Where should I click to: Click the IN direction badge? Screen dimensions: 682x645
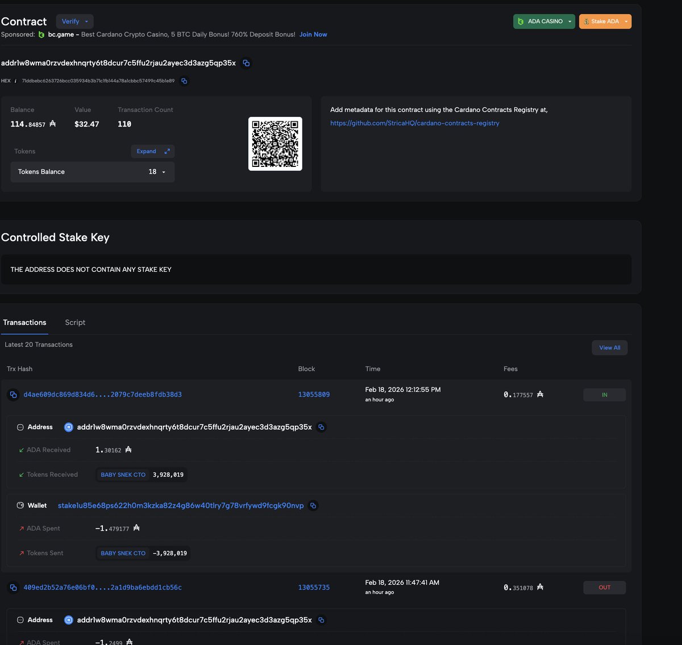(x=604, y=395)
